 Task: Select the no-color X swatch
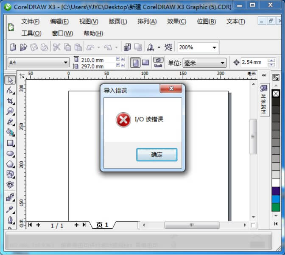point(276,94)
